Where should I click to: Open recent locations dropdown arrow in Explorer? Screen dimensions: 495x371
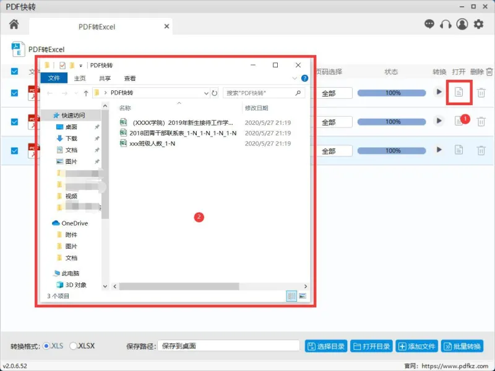[x=75, y=93]
